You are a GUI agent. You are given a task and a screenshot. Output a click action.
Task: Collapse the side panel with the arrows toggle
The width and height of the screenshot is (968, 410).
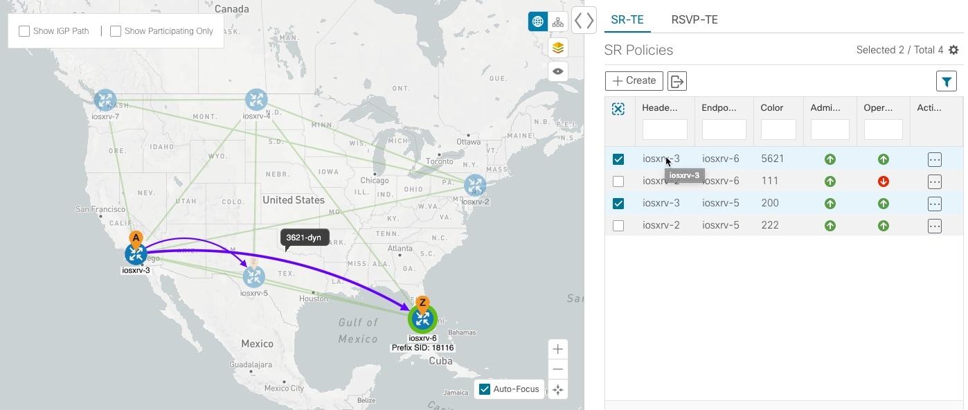[584, 20]
